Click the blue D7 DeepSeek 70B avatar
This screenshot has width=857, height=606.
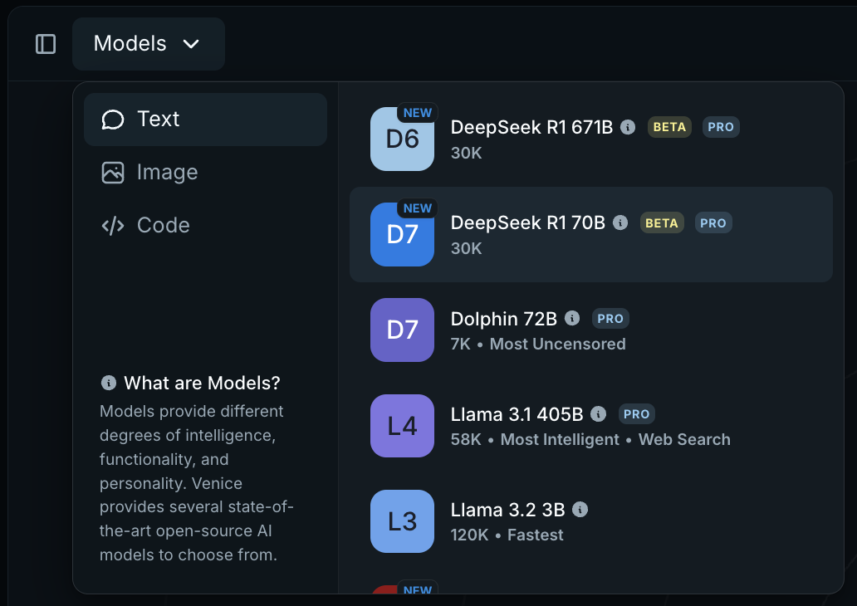[402, 235]
